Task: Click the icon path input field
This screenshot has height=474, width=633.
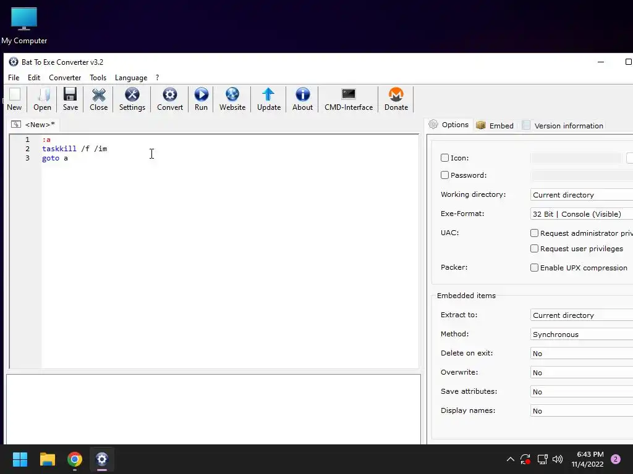Action: [576, 158]
